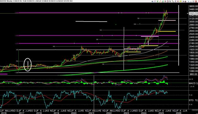Click the gray diagonal tool icon near window controls
The width and height of the screenshot is (198, 114).
188,1
